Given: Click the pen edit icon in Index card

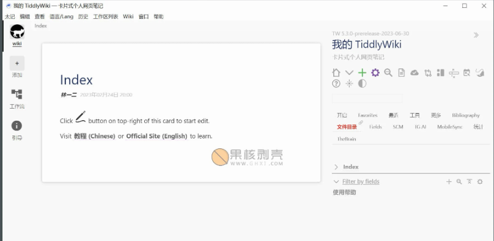Looking at the screenshot, I should click(x=81, y=117).
